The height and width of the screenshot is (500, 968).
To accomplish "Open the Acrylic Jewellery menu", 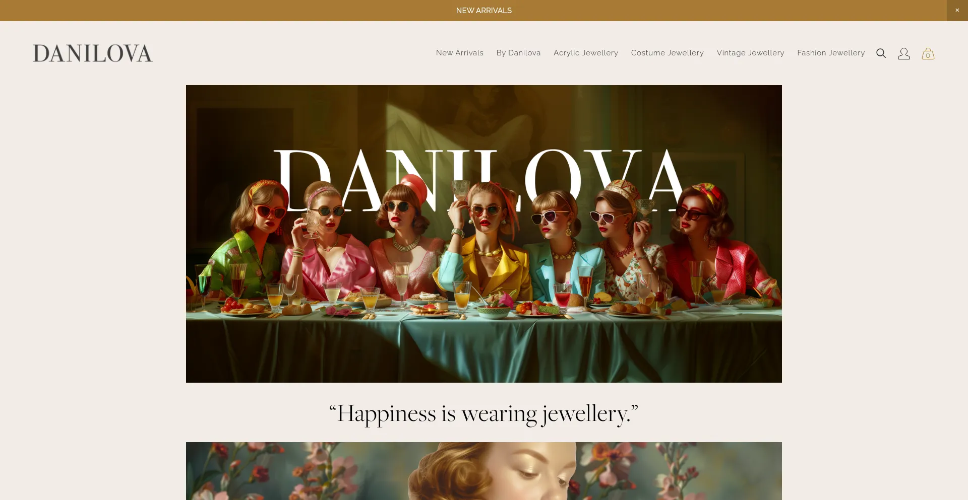I will [585, 53].
